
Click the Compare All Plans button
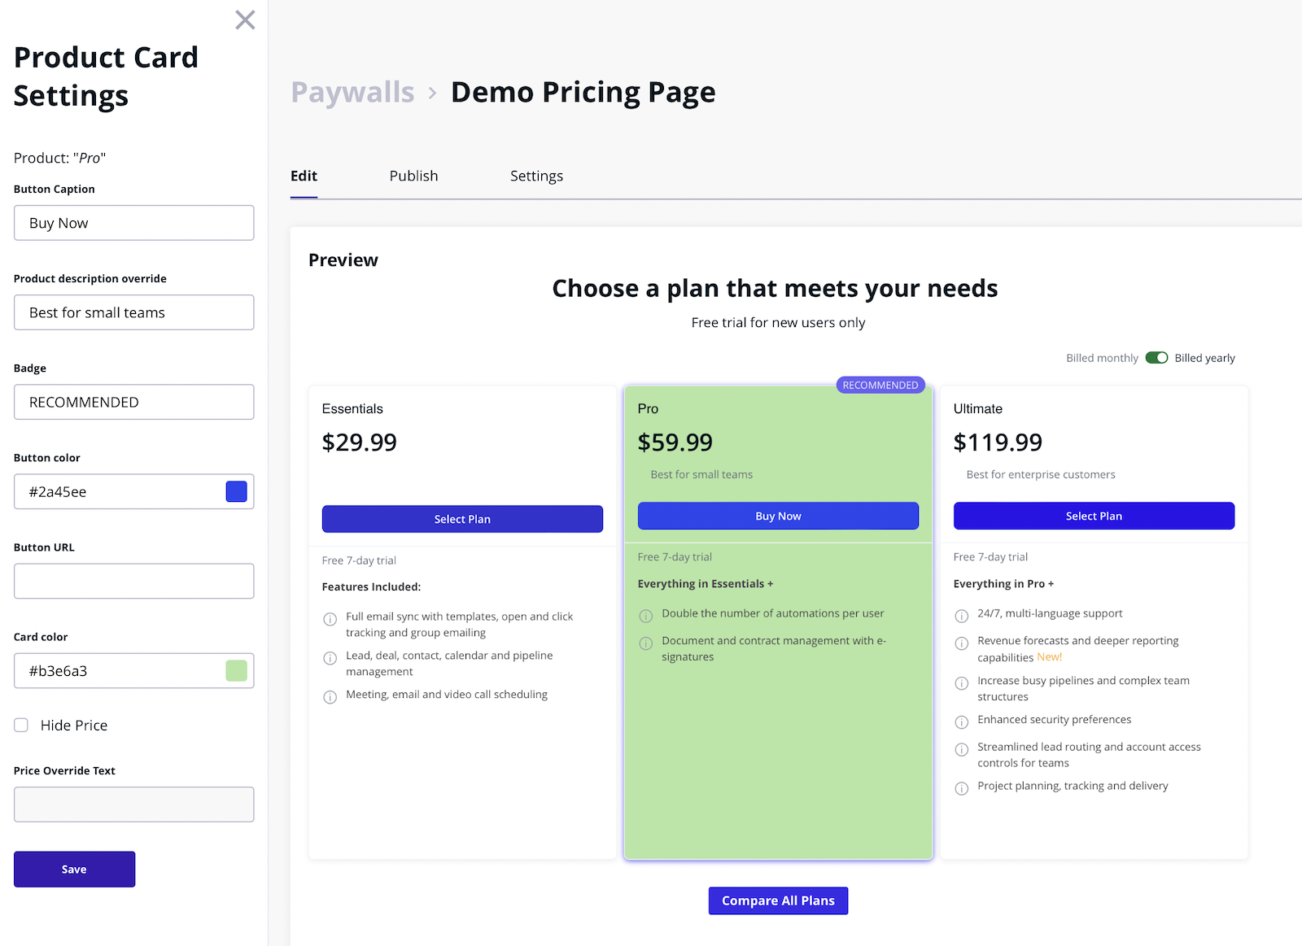tap(778, 900)
